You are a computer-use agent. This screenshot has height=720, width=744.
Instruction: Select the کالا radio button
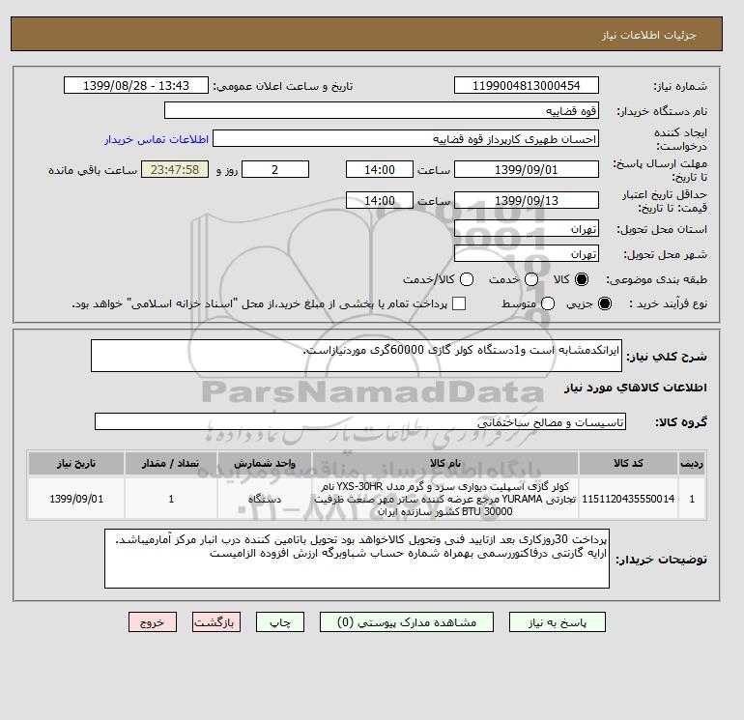582,279
